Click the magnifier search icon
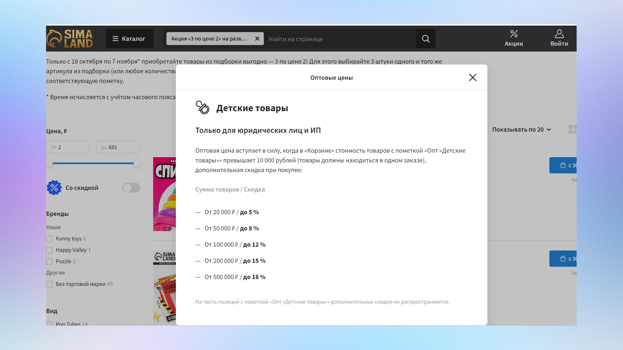The height and width of the screenshot is (350, 623). tap(426, 39)
